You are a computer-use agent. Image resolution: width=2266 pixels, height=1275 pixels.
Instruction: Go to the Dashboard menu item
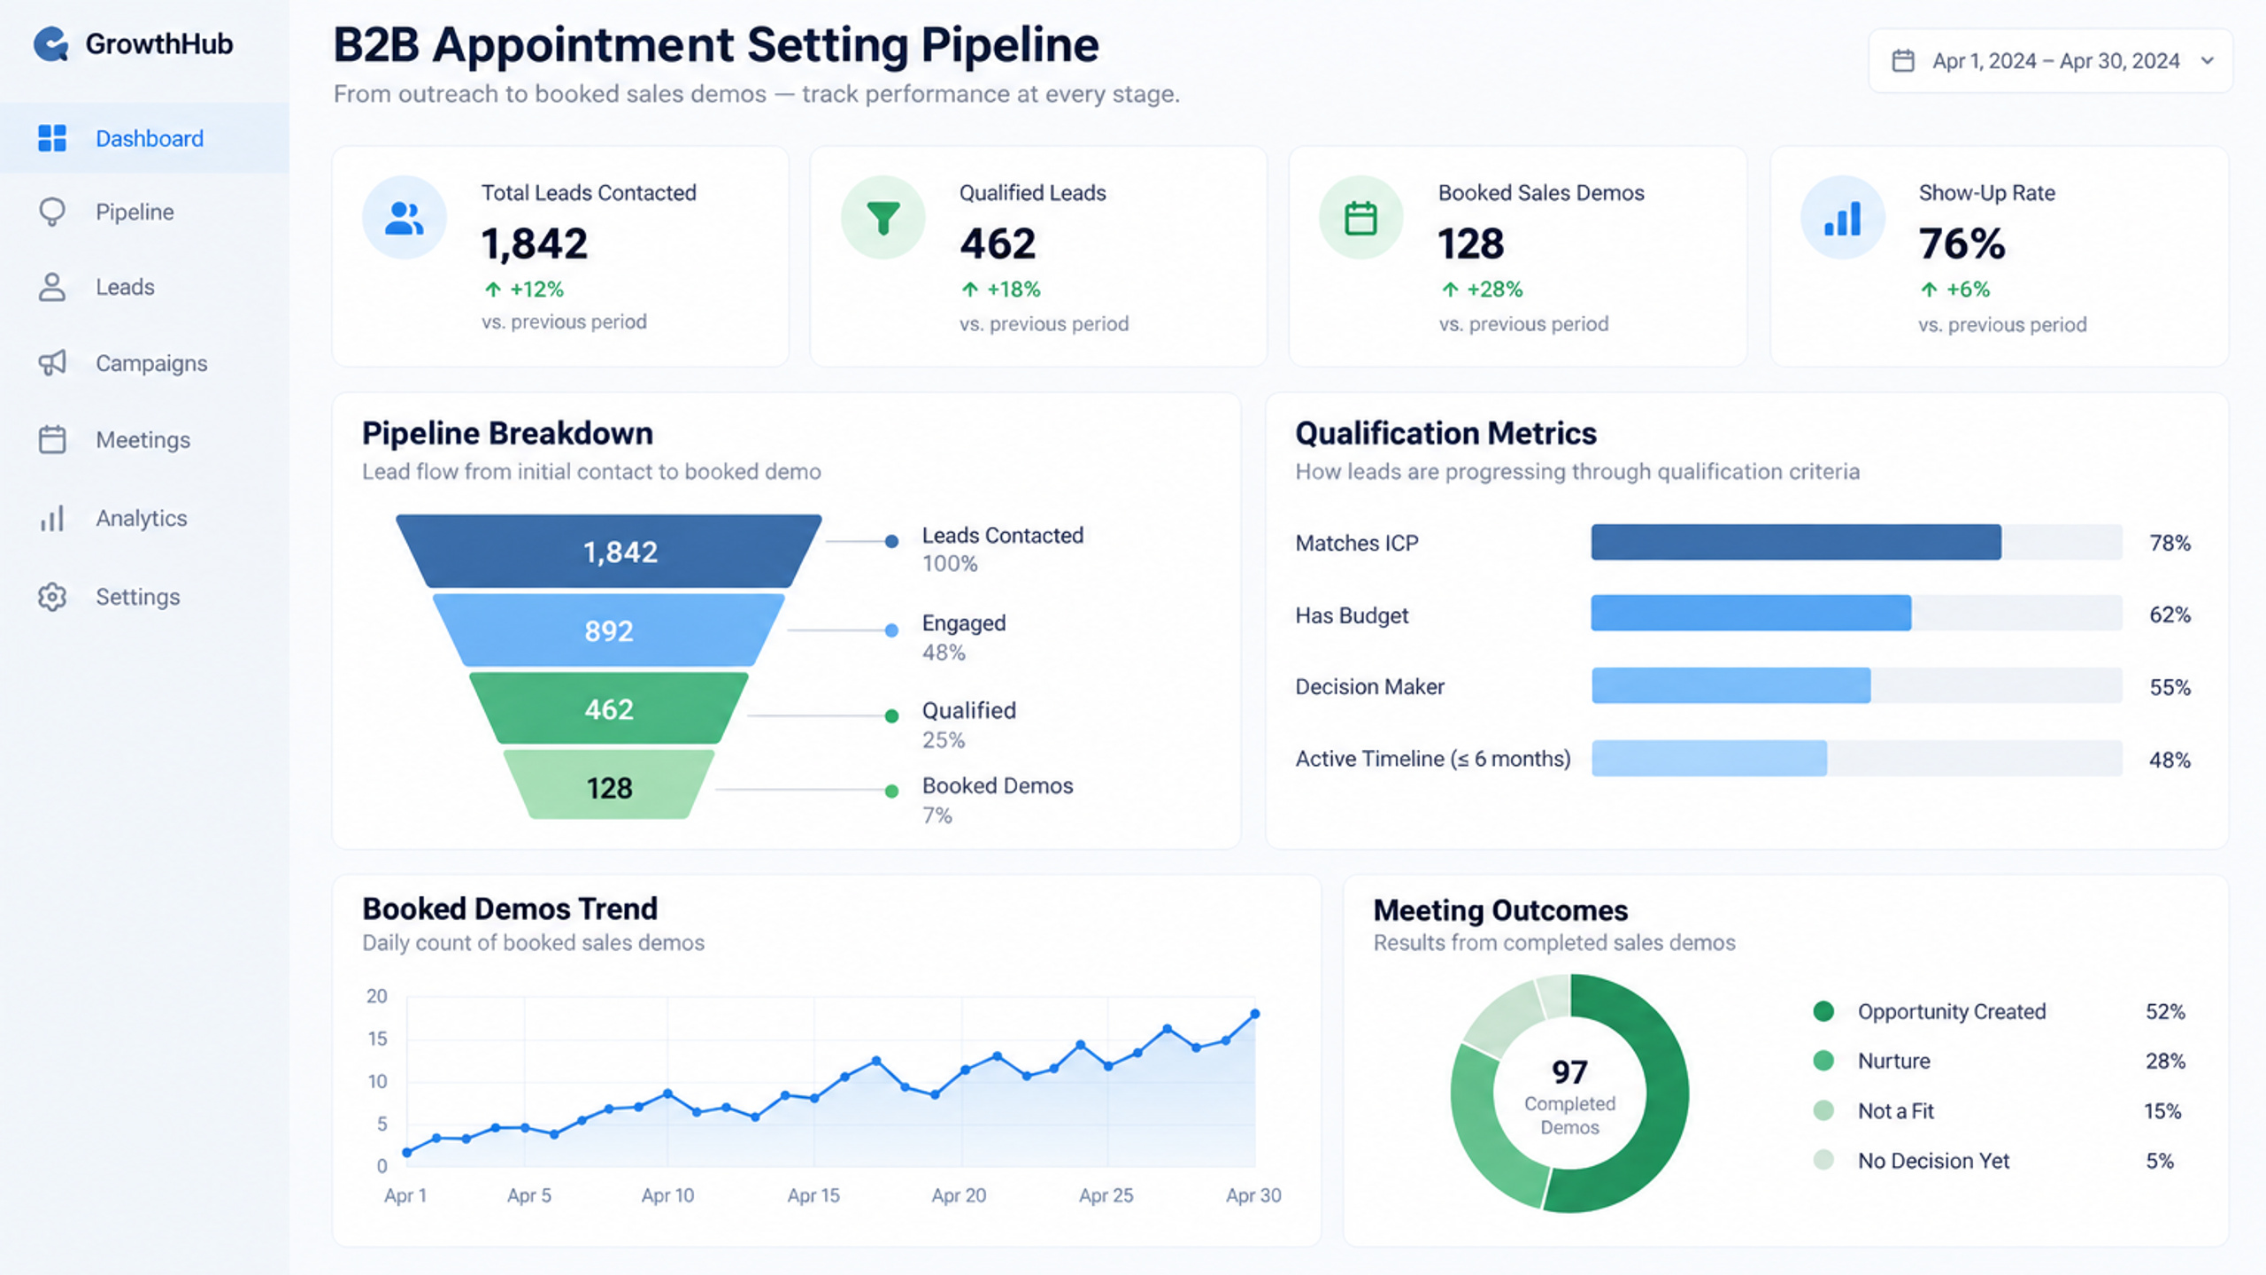144,138
